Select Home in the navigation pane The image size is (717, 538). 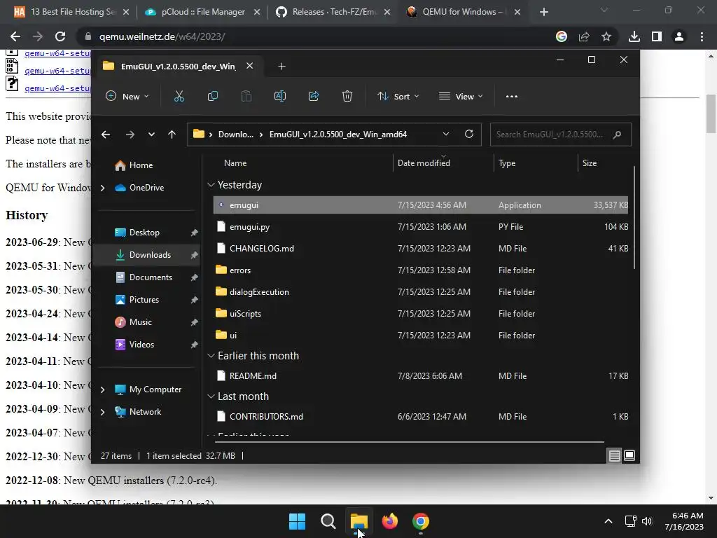point(141,165)
